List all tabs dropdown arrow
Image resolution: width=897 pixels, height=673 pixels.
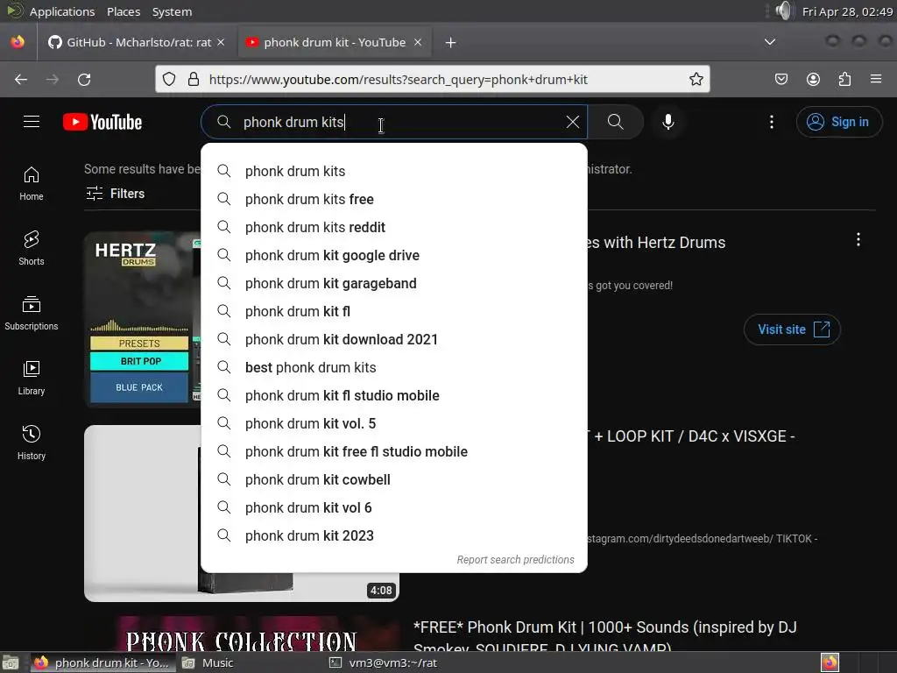[770, 42]
